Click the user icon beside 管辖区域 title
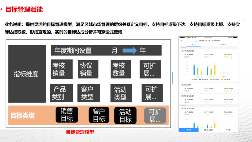Image resolution: width=252 pixels, height=142 pixels. 196,40
